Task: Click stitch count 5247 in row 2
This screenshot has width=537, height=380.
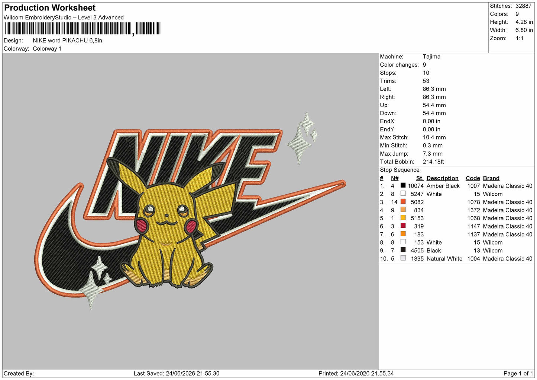Action: 417,194
